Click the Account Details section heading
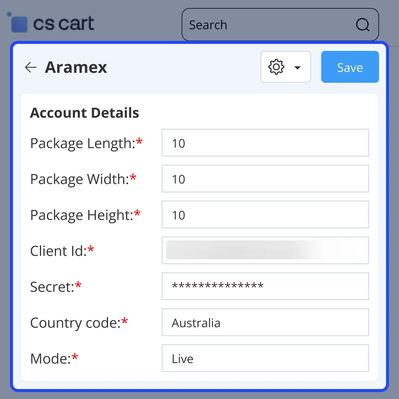 point(84,113)
